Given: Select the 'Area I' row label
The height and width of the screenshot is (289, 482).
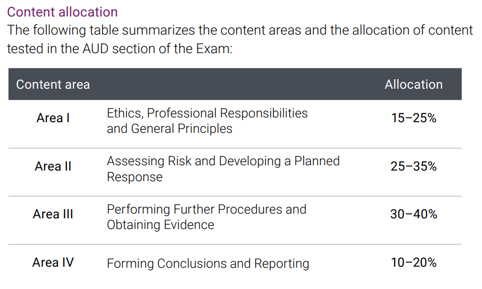Looking at the screenshot, I should coord(53,118).
